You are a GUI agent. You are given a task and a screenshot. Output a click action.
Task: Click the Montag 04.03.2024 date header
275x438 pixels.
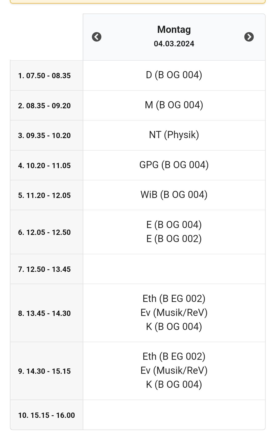coord(174,36)
